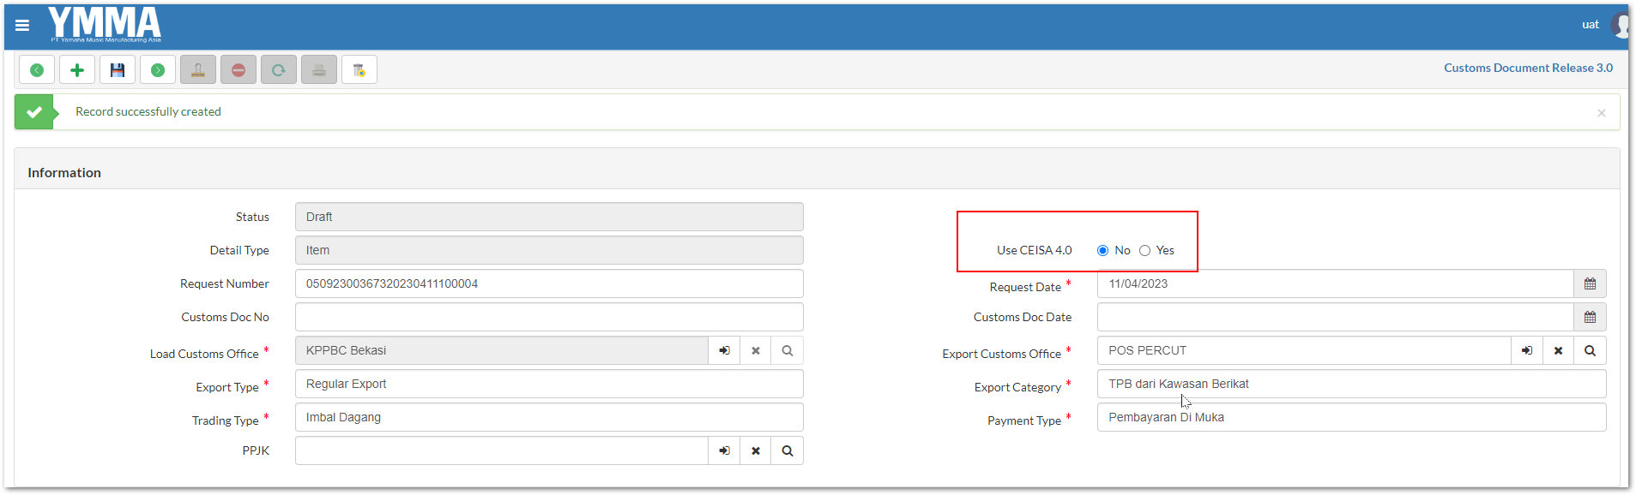Dismiss the success notification

(x=1601, y=113)
